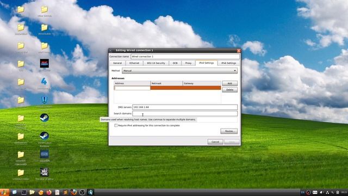
Task: Open This War of Mine desktop icon
Action: (x=45, y=172)
